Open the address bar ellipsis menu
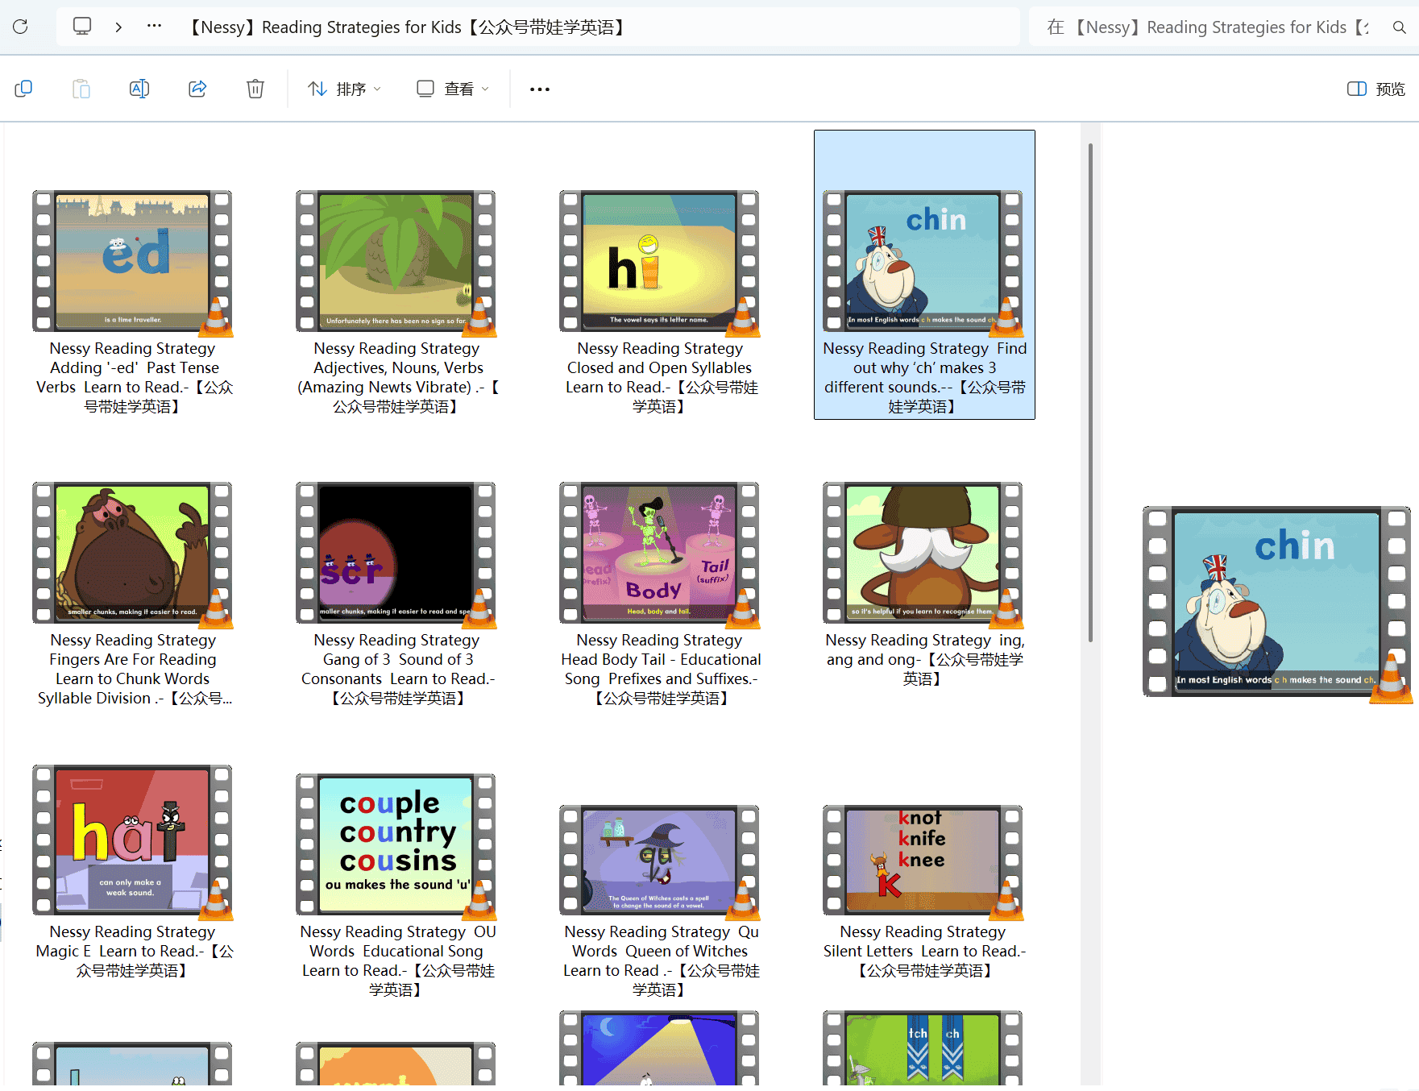 point(154,27)
